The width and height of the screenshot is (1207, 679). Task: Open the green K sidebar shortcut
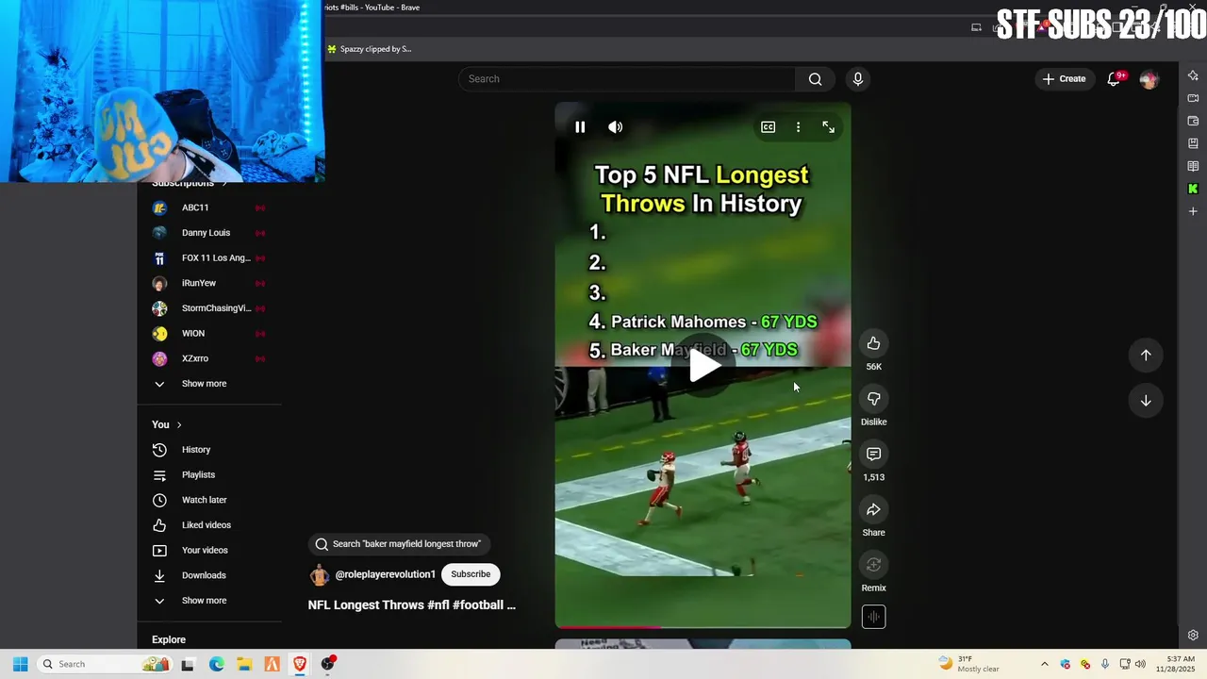coord(1193,189)
